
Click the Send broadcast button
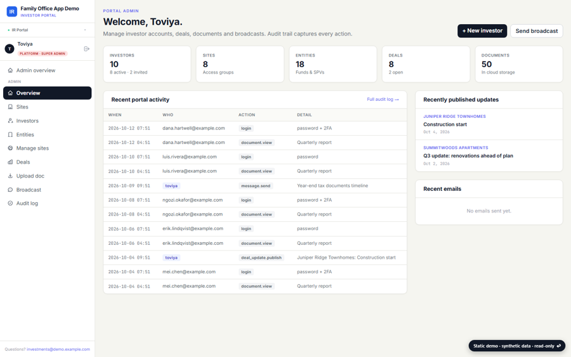coord(536,31)
